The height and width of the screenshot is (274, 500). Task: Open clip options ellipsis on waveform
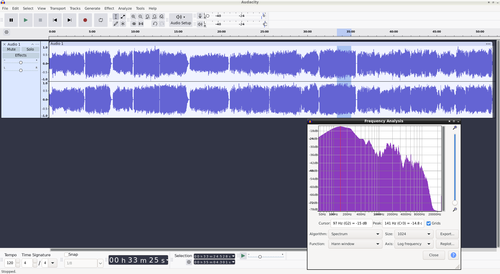point(488,44)
